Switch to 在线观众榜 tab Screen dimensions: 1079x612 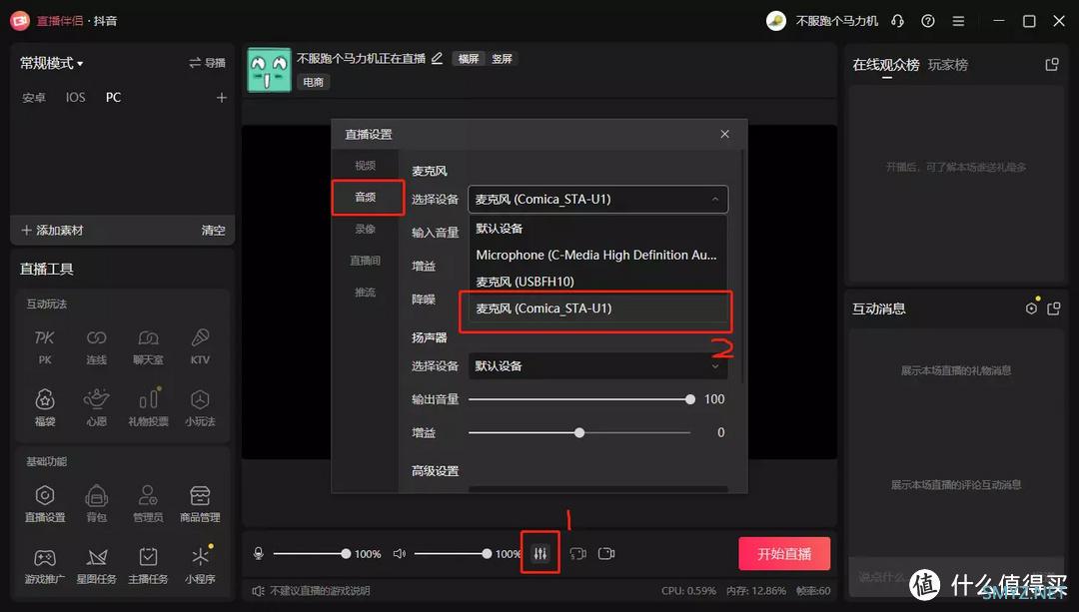tap(886, 65)
